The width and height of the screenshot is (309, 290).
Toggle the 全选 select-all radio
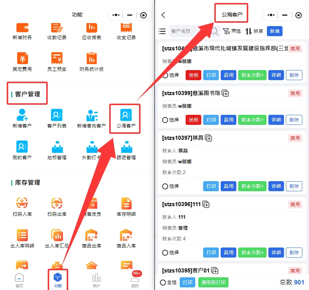163,283
